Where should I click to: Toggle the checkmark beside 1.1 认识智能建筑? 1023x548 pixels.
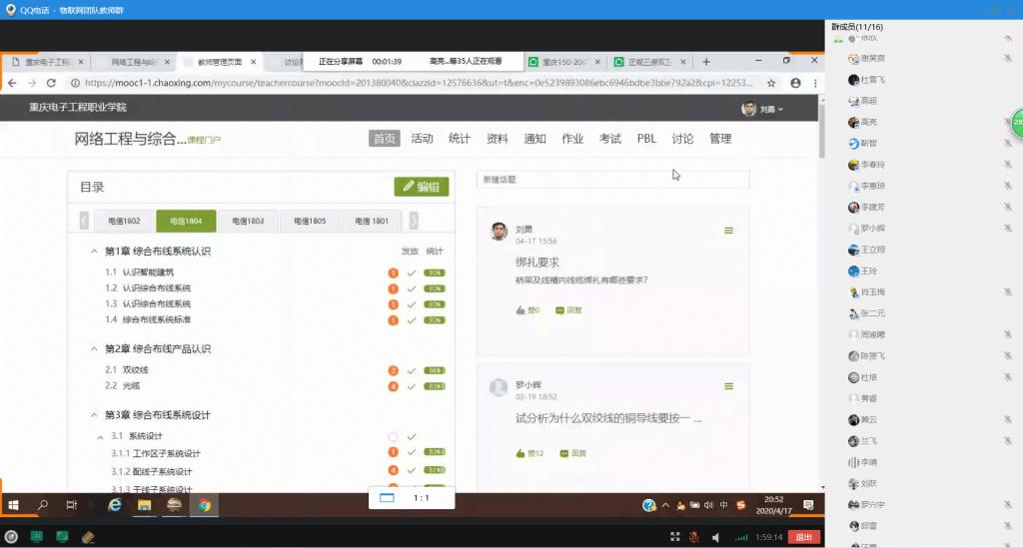pos(412,273)
